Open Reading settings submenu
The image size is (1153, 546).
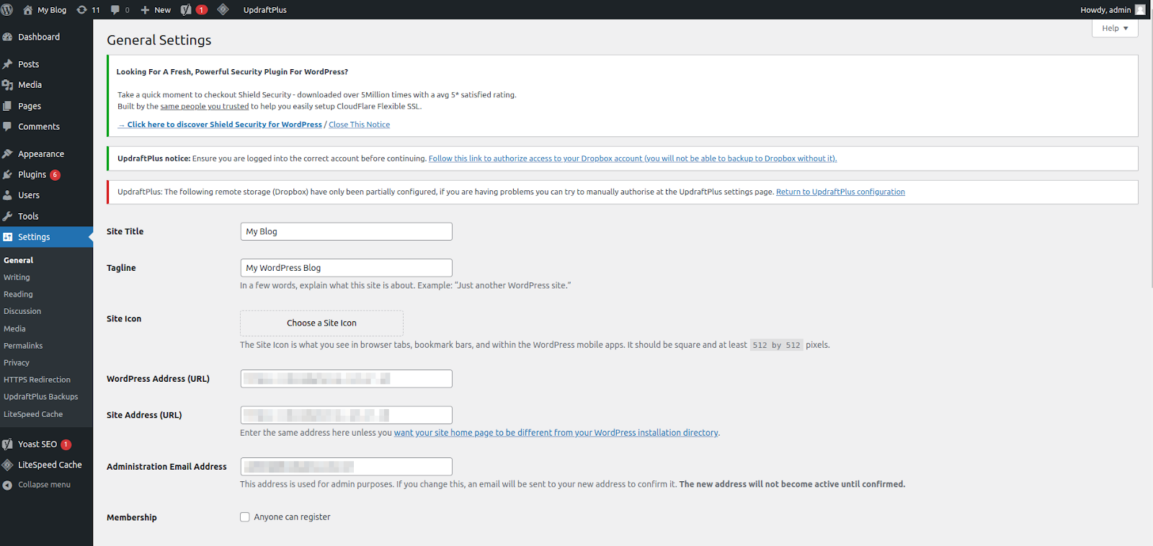tap(18, 295)
